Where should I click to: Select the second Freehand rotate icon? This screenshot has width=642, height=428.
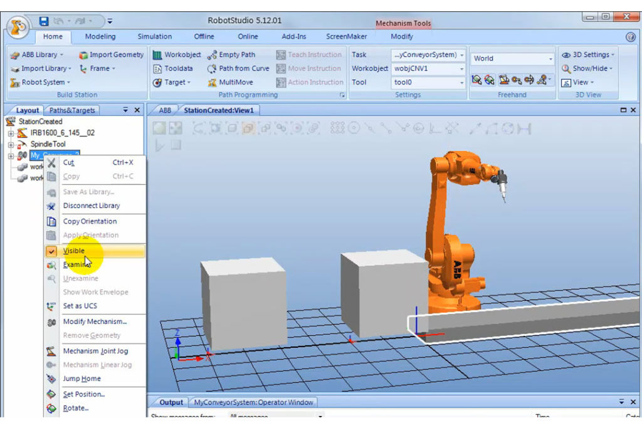(489, 80)
